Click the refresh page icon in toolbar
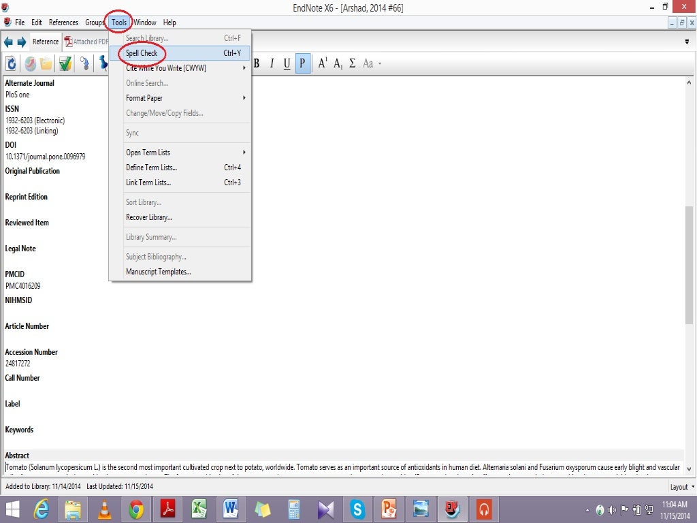697x523 pixels. [x=11, y=63]
